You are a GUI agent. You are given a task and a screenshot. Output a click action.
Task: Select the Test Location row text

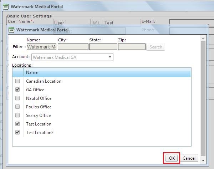[39, 124]
